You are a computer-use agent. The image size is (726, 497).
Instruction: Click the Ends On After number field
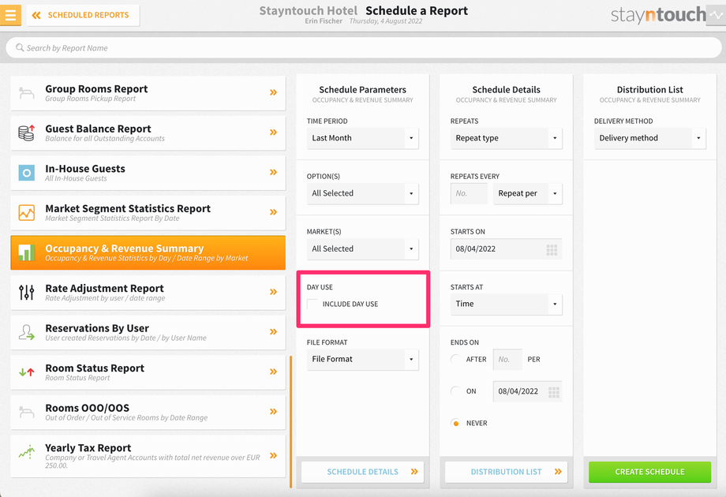507,359
